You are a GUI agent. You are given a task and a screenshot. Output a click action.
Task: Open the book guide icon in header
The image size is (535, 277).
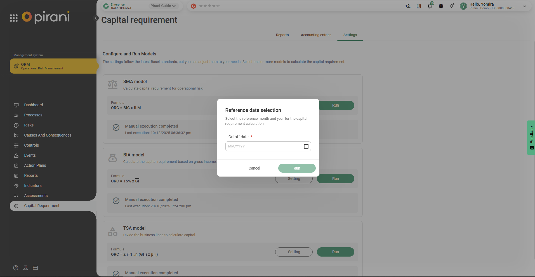point(419,6)
